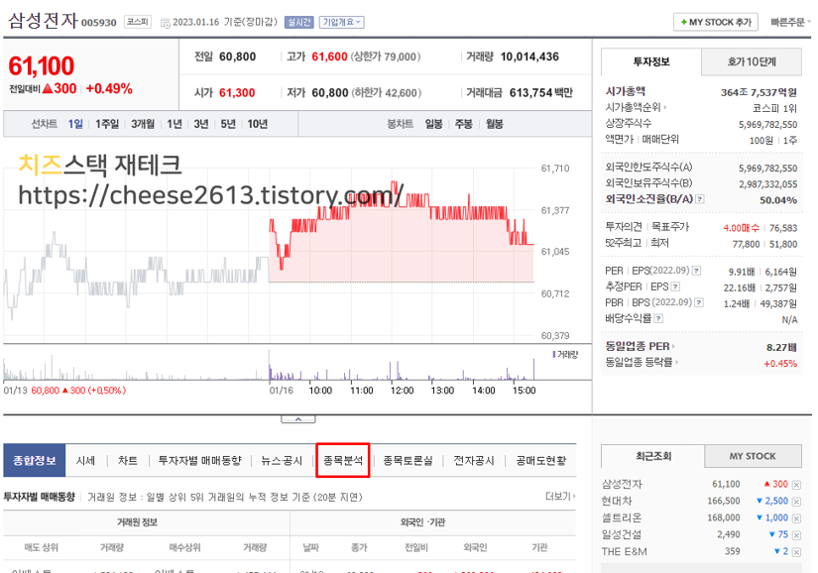
Task: Switch to the 최근조회 tab
Action: click(653, 456)
